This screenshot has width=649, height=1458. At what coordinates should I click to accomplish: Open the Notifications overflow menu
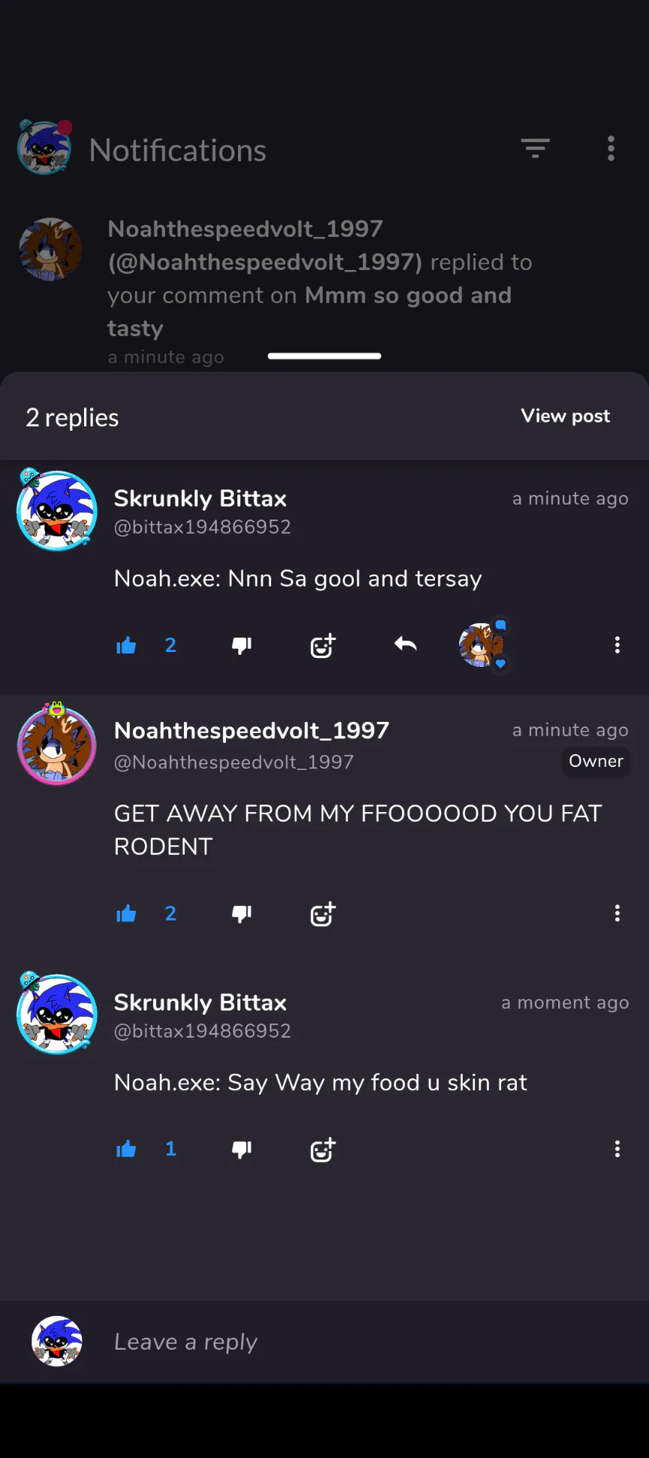click(x=611, y=148)
